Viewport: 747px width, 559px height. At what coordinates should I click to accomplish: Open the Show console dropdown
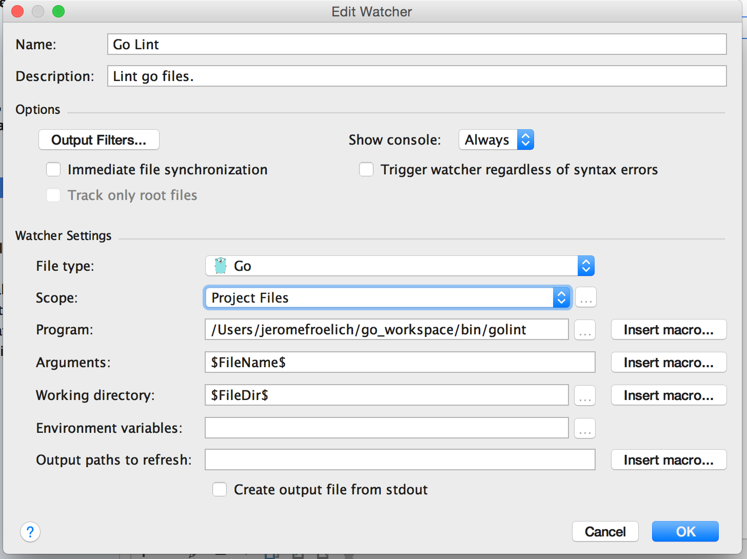point(496,140)
